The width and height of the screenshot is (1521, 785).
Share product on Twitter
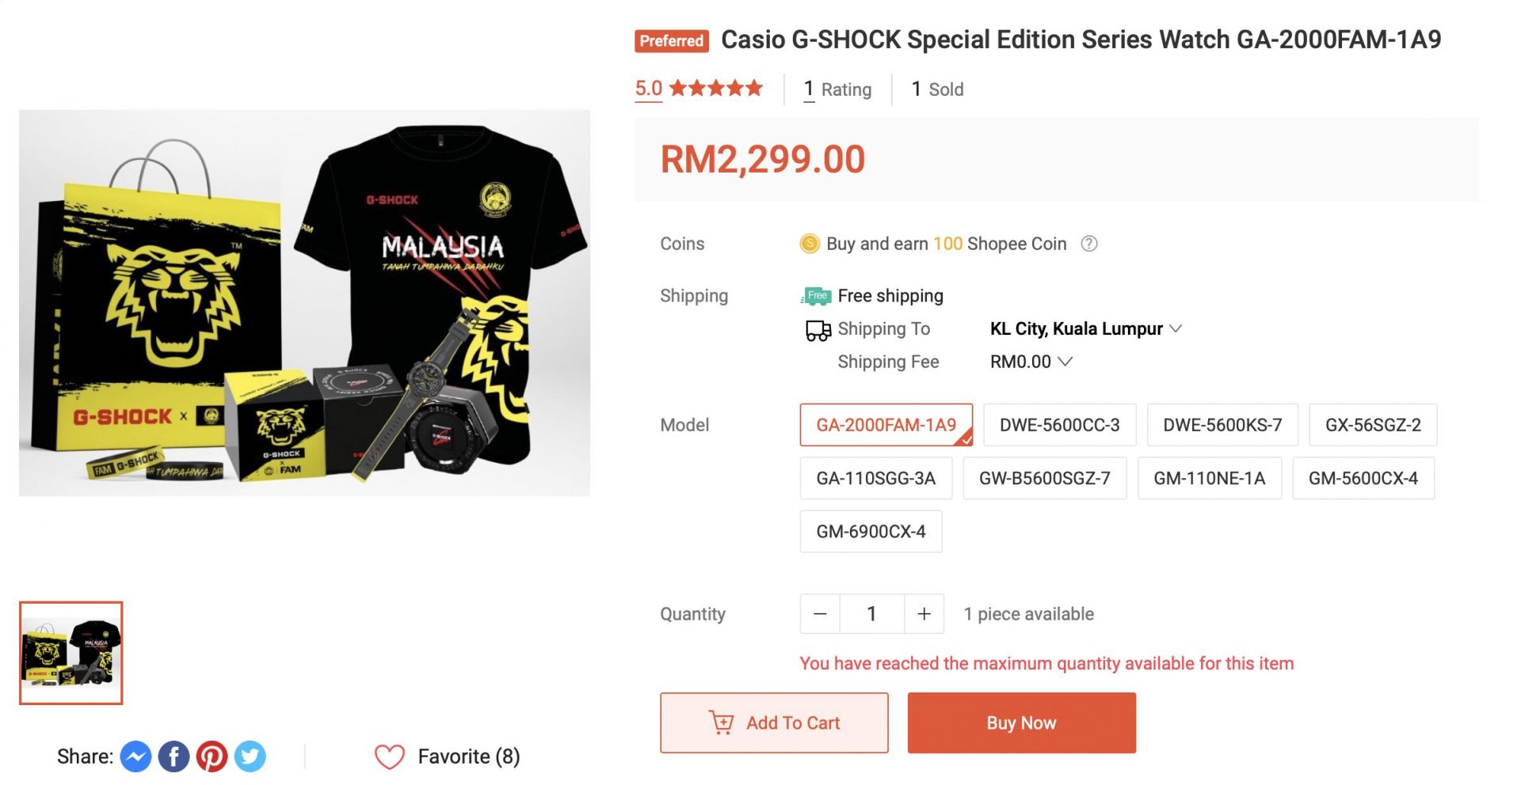(x=250, y=757)
